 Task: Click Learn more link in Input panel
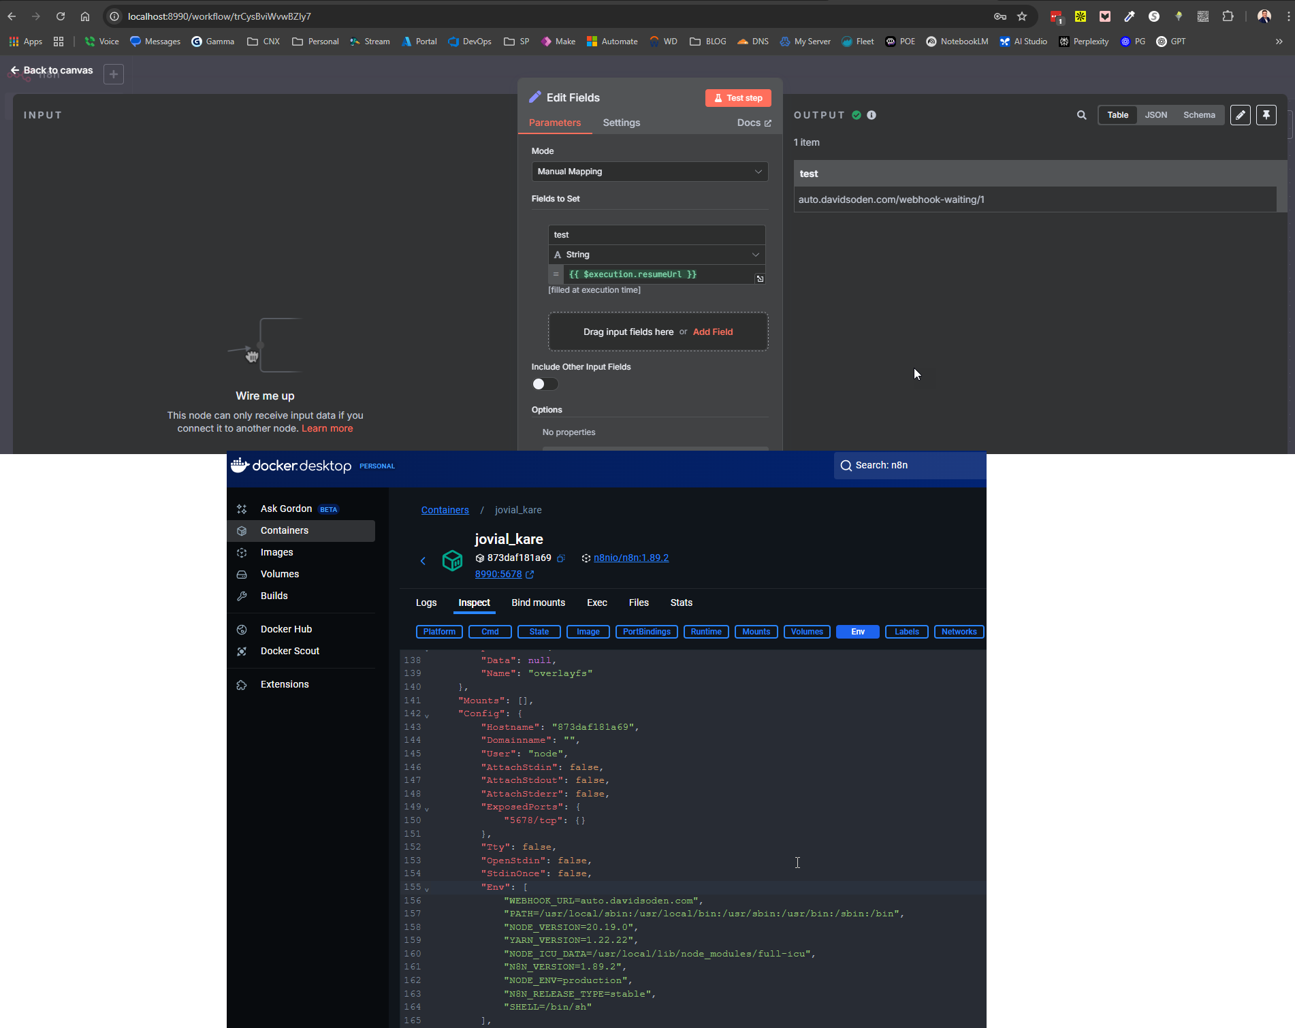[327, 428]
